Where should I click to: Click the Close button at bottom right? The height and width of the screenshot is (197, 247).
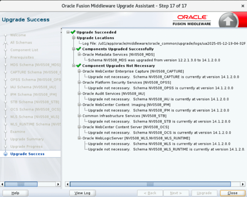pos(233,193)
